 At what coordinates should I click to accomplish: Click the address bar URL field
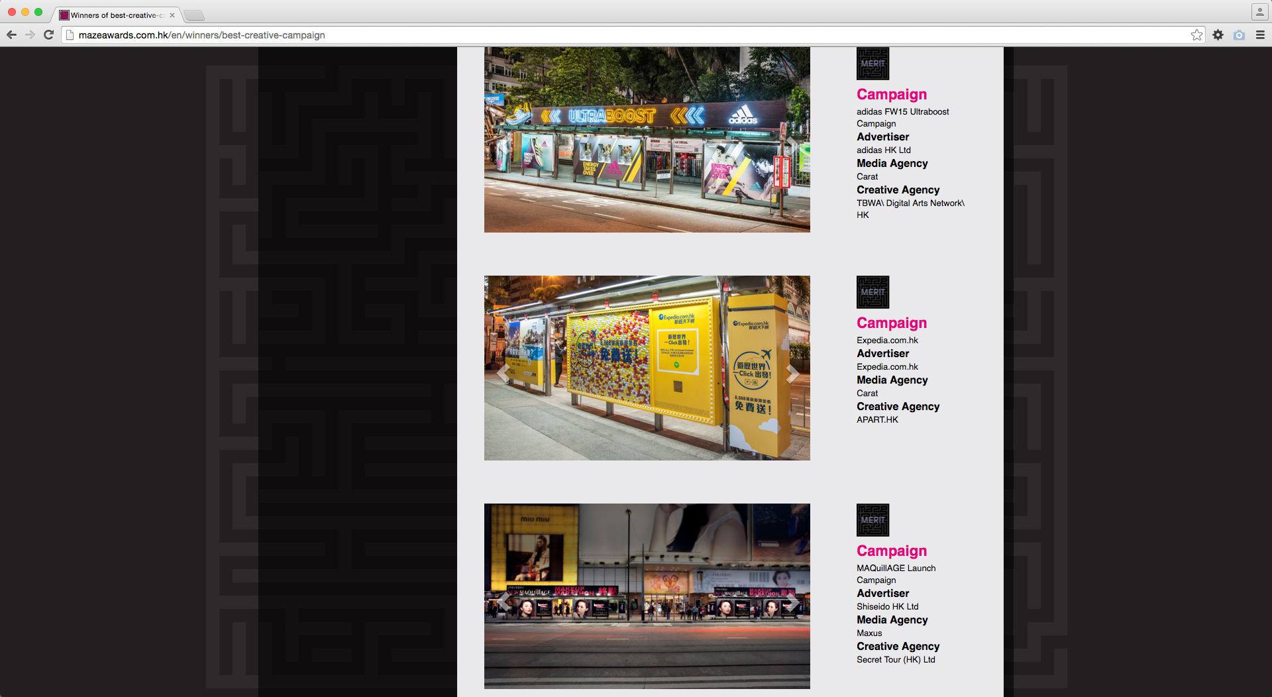596,35
